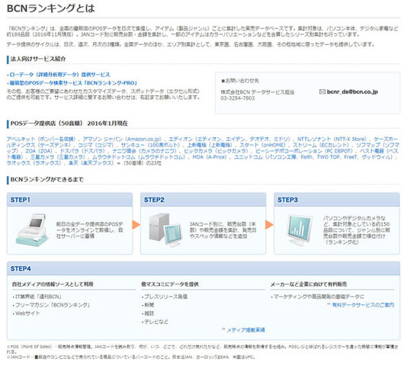This screenshot has height=366, width=407.
Task: Click the IT業界紙「週刊BCN」 list item
Action: click(37, 297)
